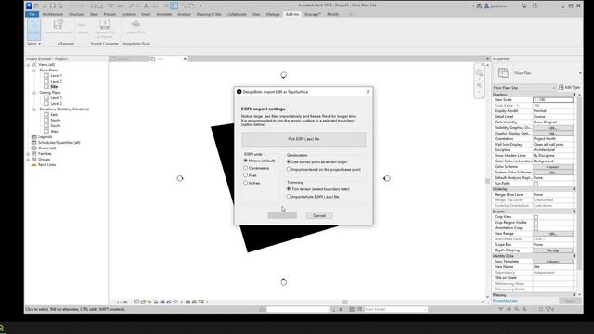Click the highlighted Thin Lines quick access icon
The image size is (594, 334).
tap(174, 6)
